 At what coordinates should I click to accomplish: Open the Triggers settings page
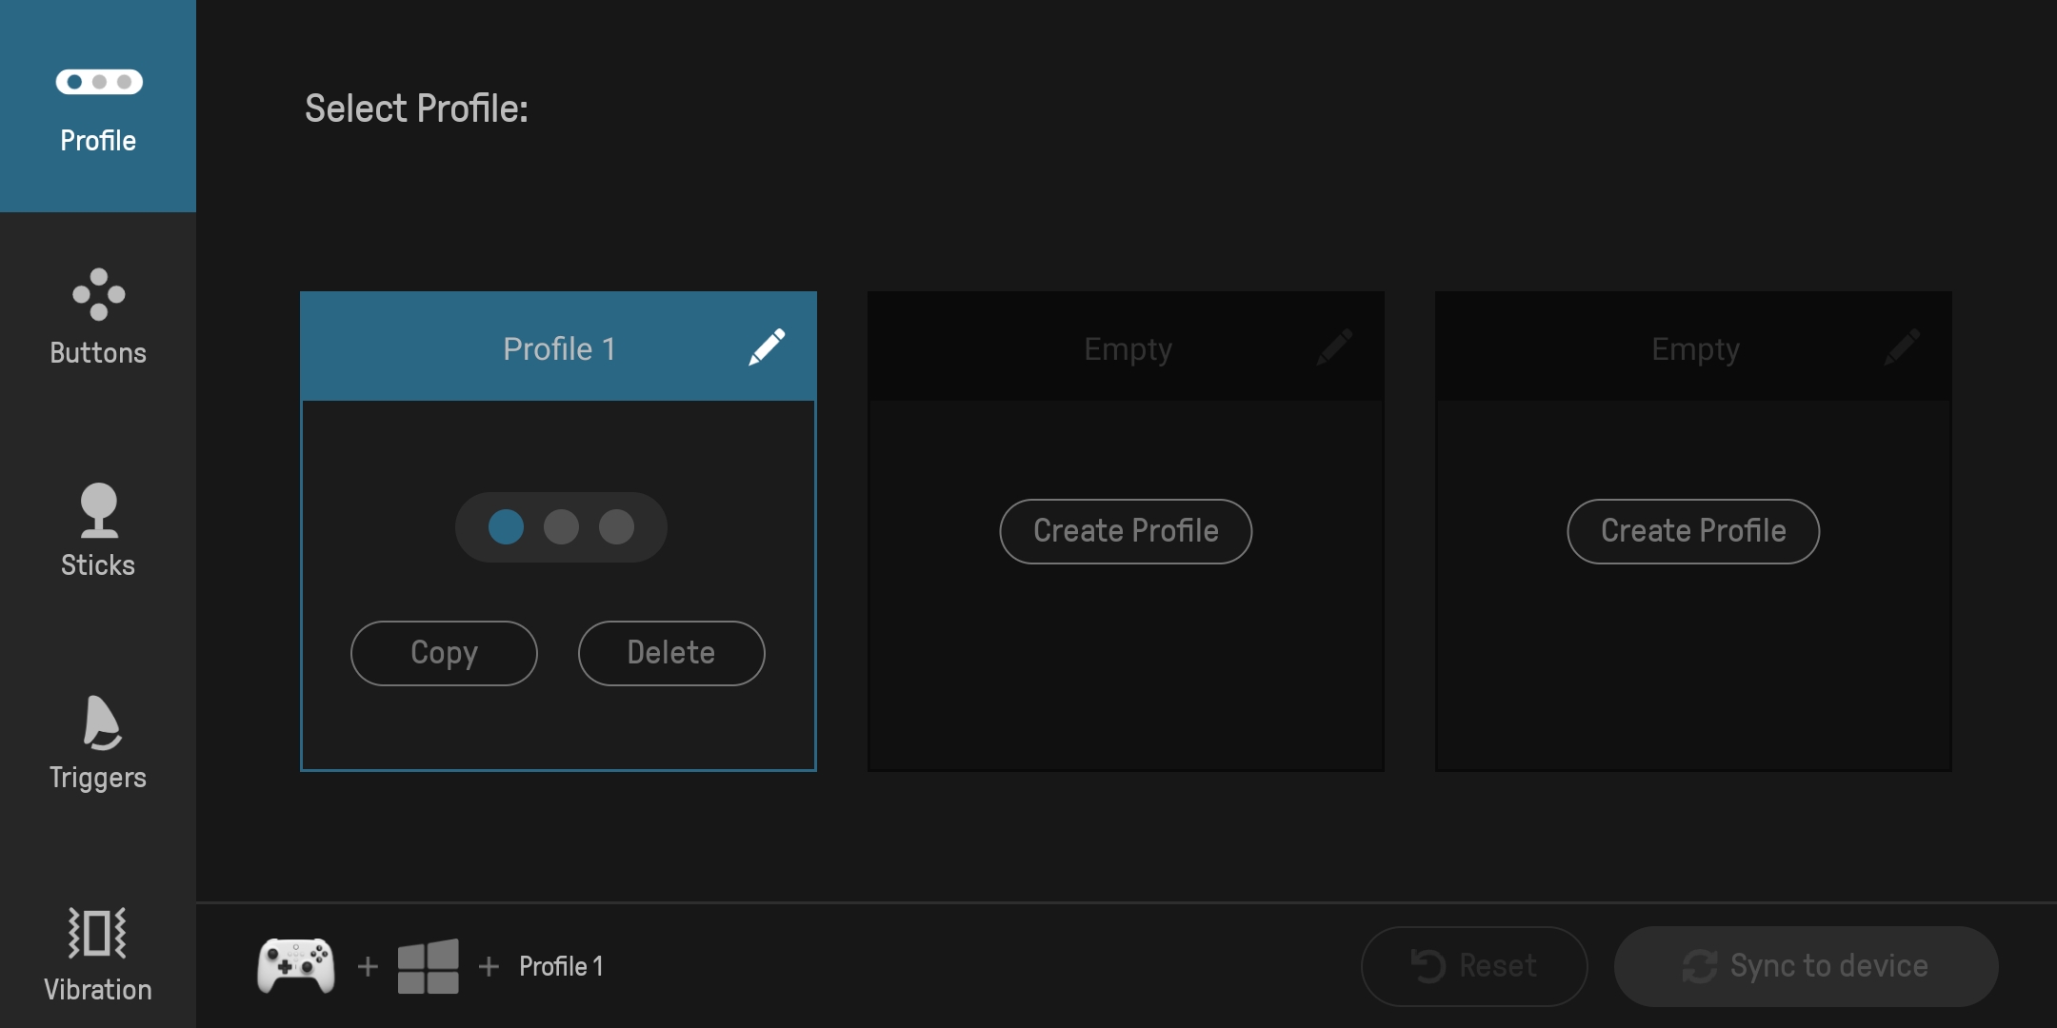coord(98,742)
